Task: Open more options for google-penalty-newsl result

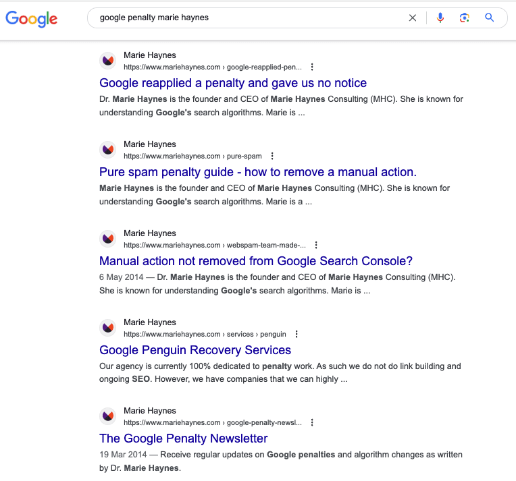Action: 312,423
